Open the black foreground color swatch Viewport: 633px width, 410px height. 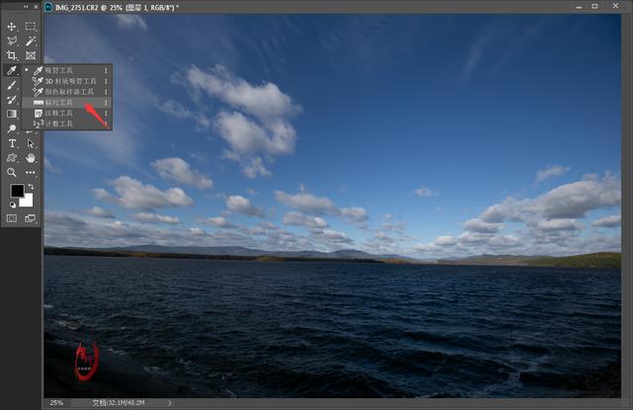coord(16,191)
